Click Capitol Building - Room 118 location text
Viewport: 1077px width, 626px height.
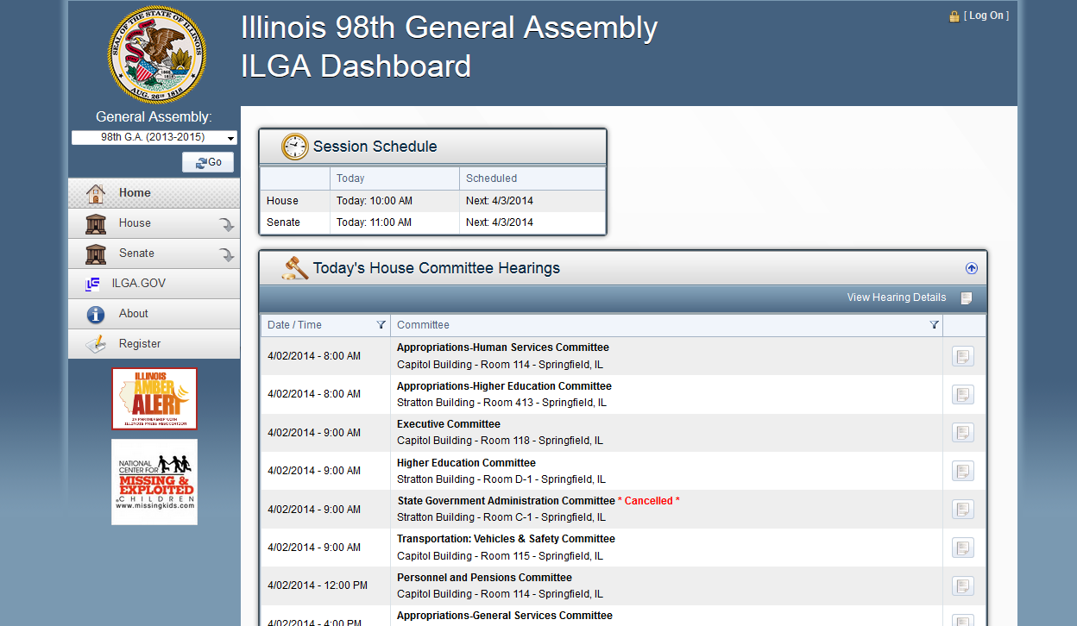[500, 441]
